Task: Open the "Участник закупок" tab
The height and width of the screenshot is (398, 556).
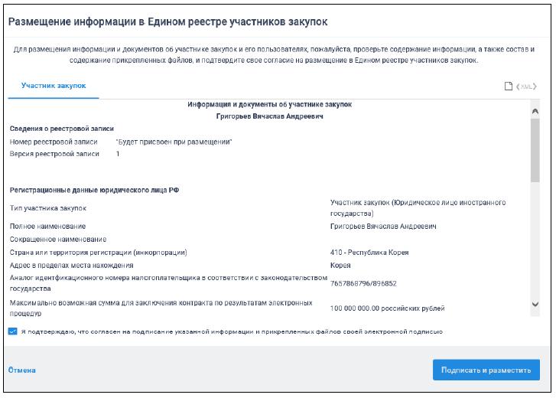Action: 54,86
